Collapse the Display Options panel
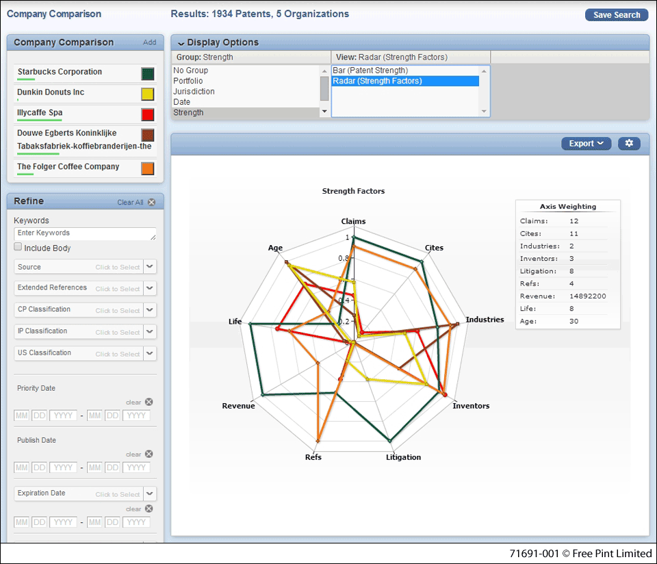Viewport: 657px width, 564px height. point(181,43)
